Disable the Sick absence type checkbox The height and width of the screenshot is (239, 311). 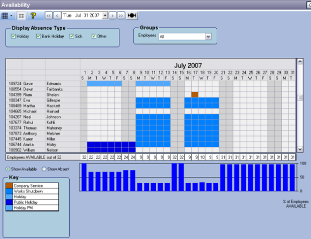pos(72,36)
